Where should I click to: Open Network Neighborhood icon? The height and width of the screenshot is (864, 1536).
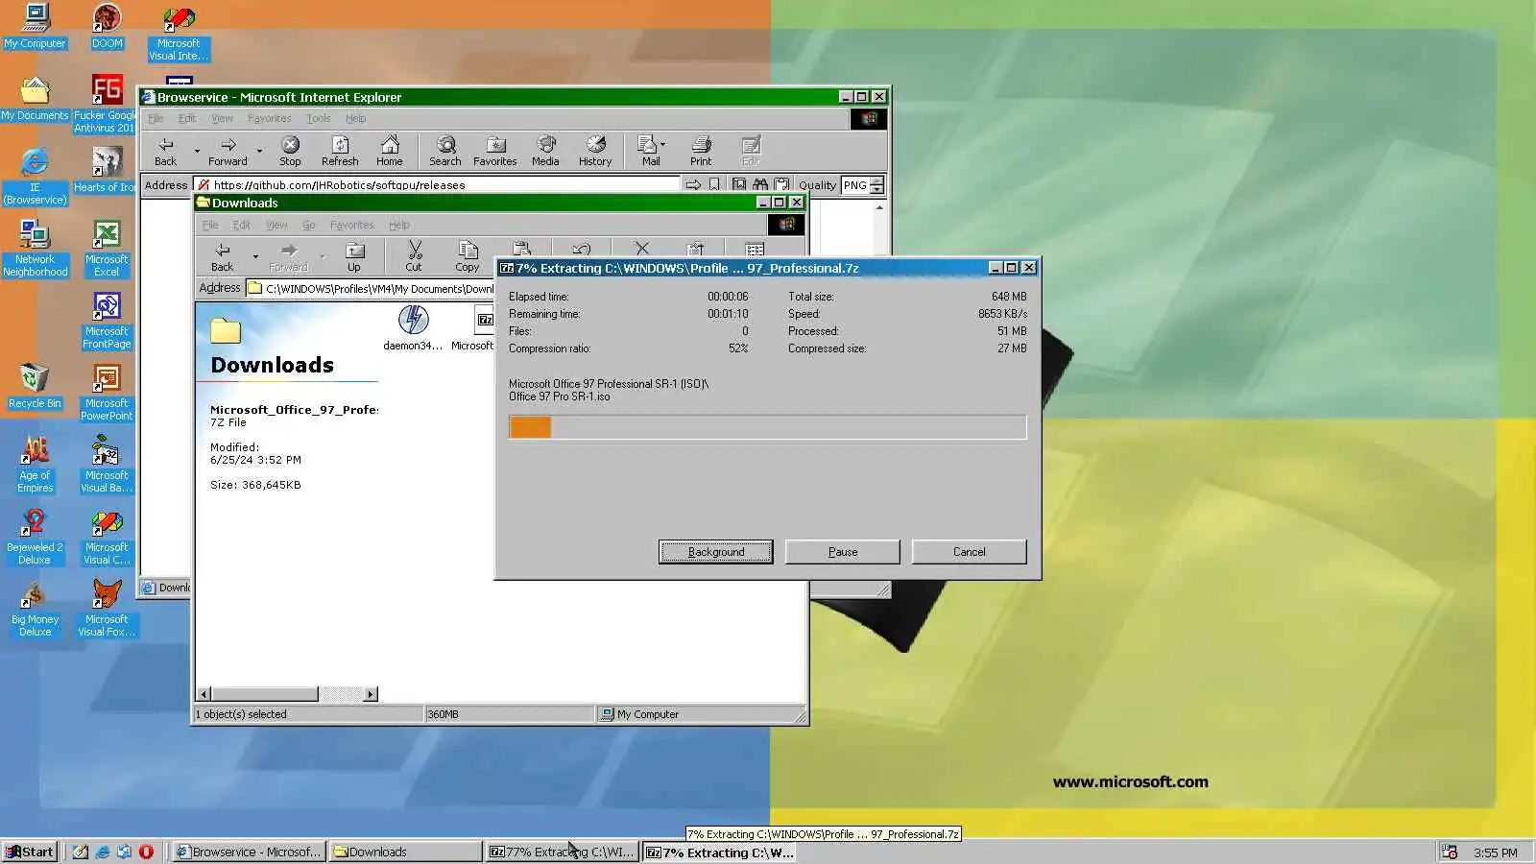[35, 249]
